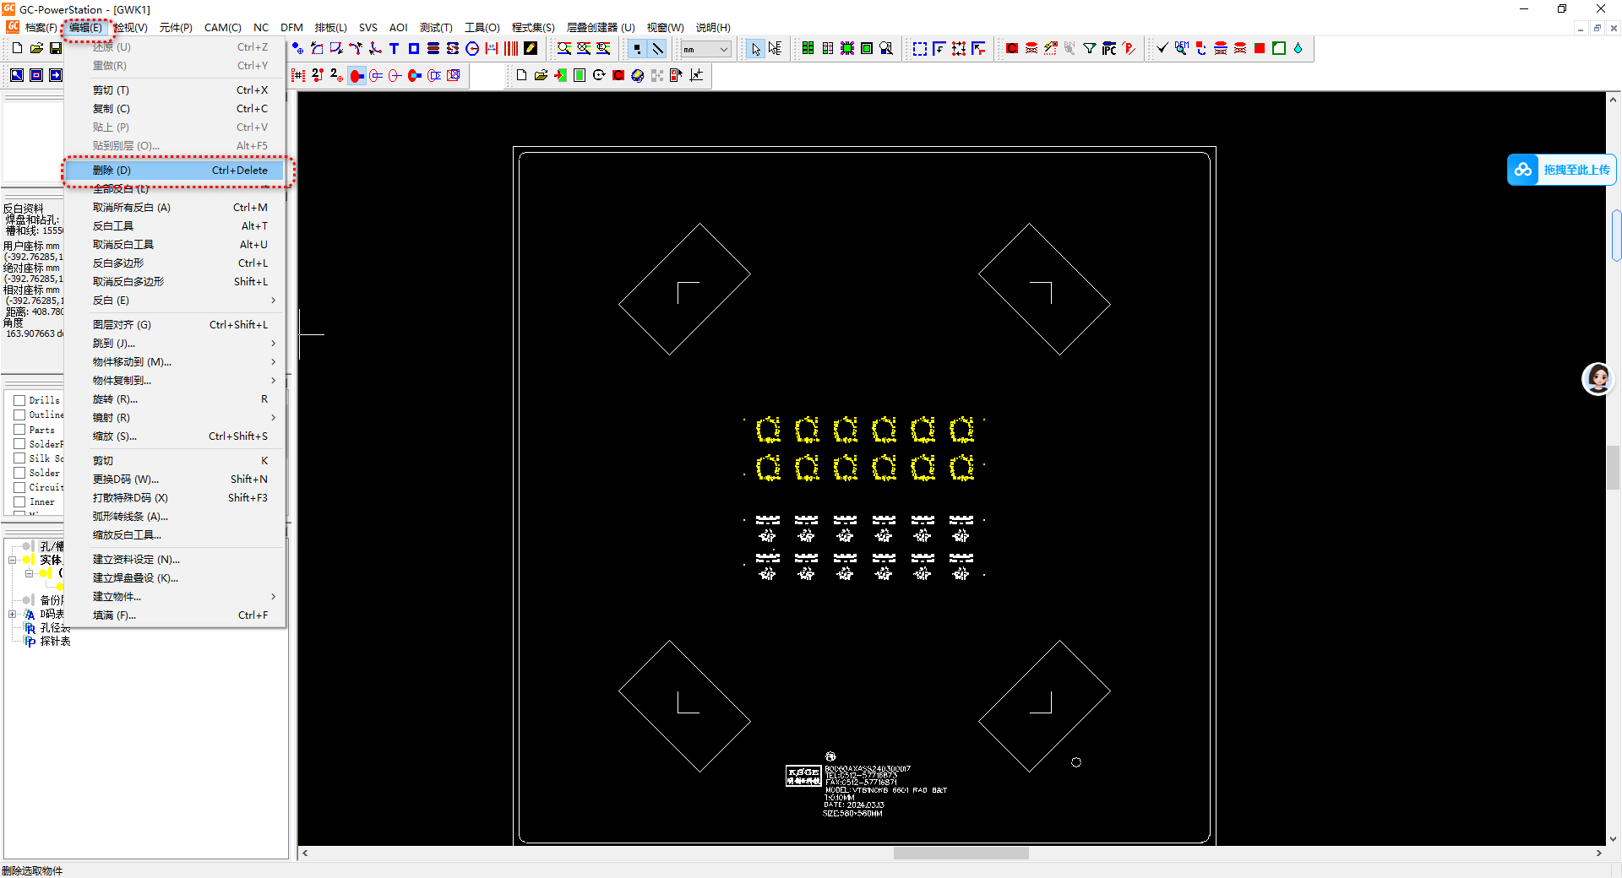Select the blue T text tool
This screenshot has width=1622, height=878.
click(x=395, y=48)
